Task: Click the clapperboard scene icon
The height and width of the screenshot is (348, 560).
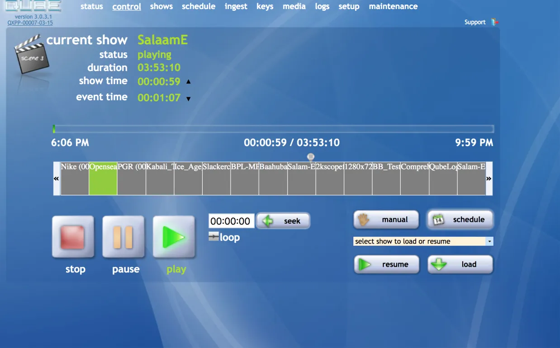Action: [x=31, y=54]
